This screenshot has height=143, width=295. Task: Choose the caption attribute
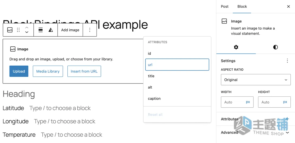(x=177, y=98)
